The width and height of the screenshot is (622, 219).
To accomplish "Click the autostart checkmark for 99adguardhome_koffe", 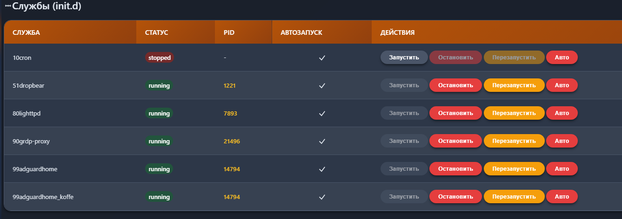I will 321,197.
